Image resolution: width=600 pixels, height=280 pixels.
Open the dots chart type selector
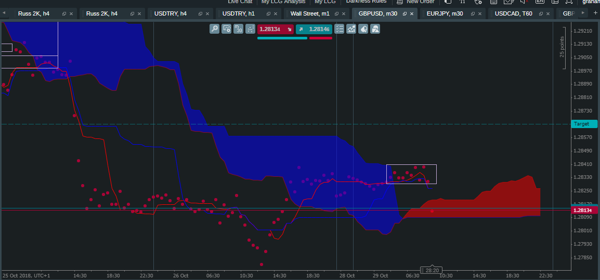coord(250,29)
